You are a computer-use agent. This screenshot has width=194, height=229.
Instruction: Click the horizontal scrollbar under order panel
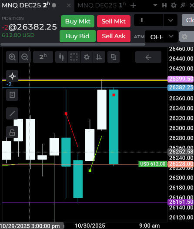pyautogui.click(x=73, y=44)
